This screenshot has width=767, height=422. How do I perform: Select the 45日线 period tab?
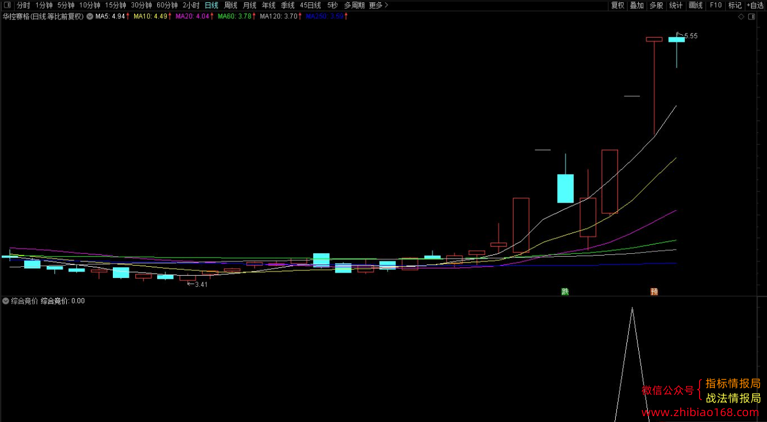pos(310,5)
